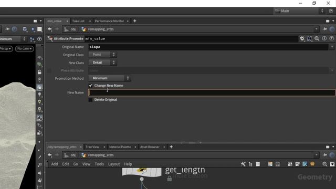Click the '32' labeled icon in viewport toolbar

pos(39,165)
